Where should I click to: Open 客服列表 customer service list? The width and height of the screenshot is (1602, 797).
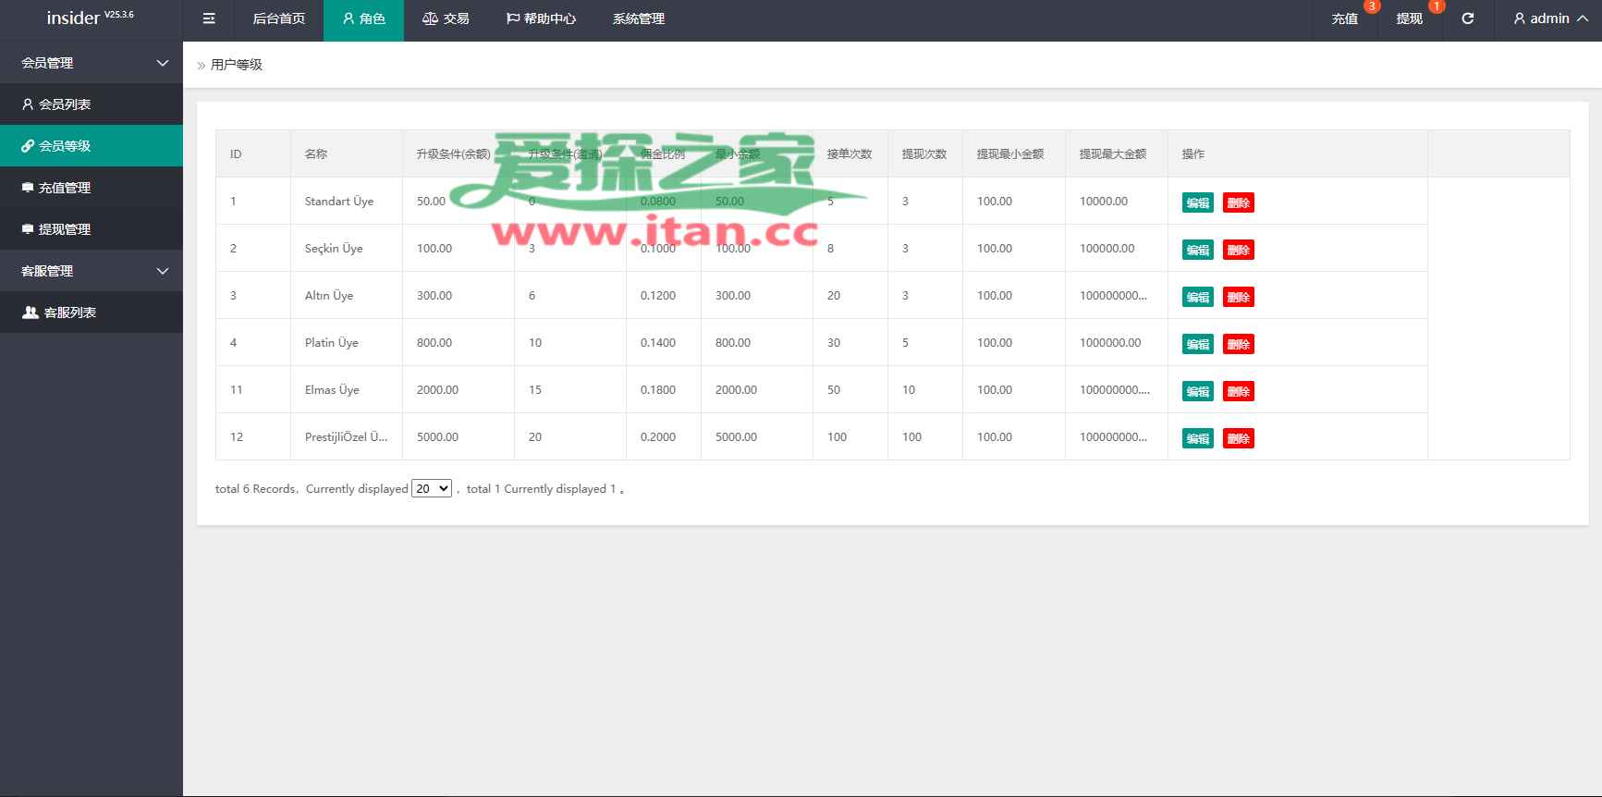(x=69, y=313)
